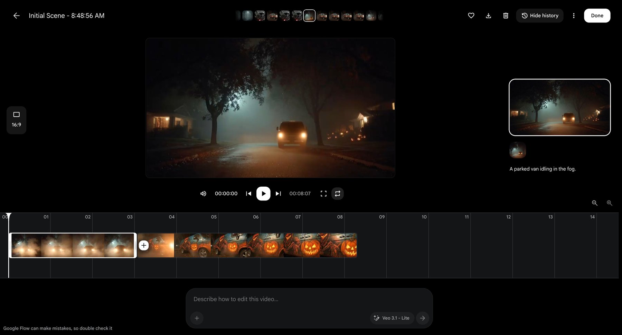Click the Hide history button
The height and width of the screenshot is (335, 622).
click(540, 16)
